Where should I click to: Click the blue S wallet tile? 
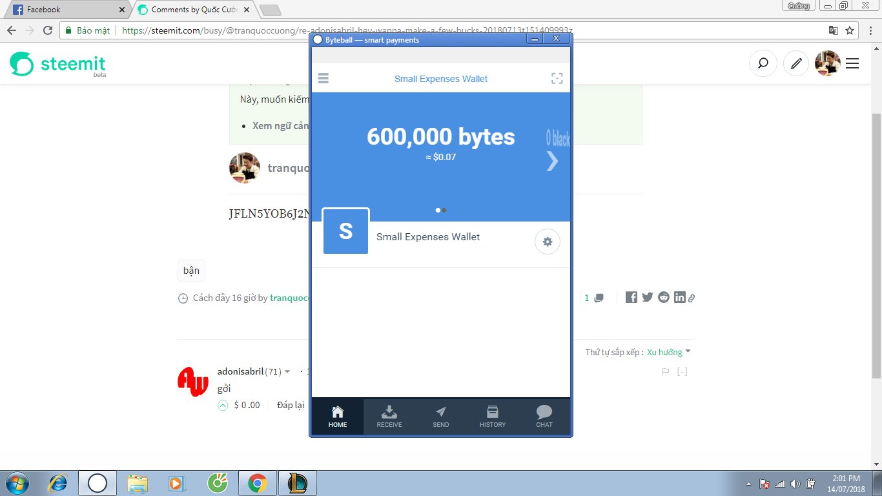(x=345, y=231)
